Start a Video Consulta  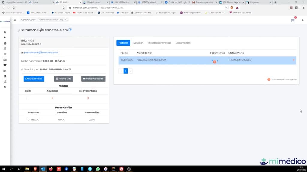(x=93, y=79)
